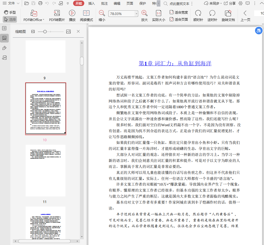Screen dimensions: 264x245
Task: Switch to the 页面 tab
Action: point(130,3)
